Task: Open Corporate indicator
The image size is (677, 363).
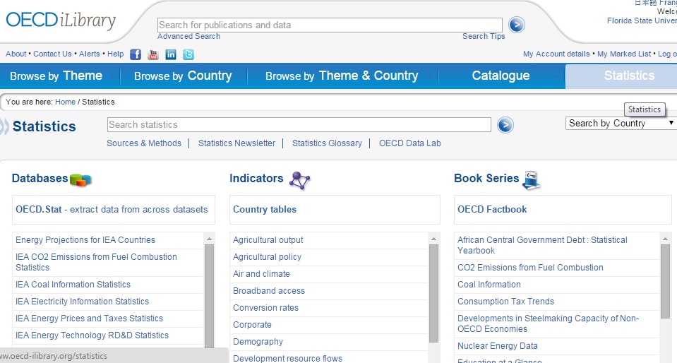Action: 252,325
